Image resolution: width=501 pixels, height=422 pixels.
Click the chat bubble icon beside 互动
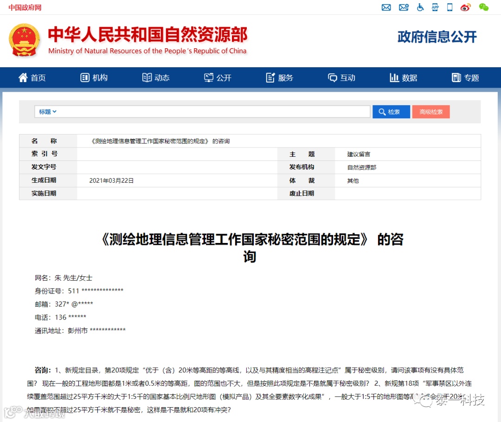332,78
